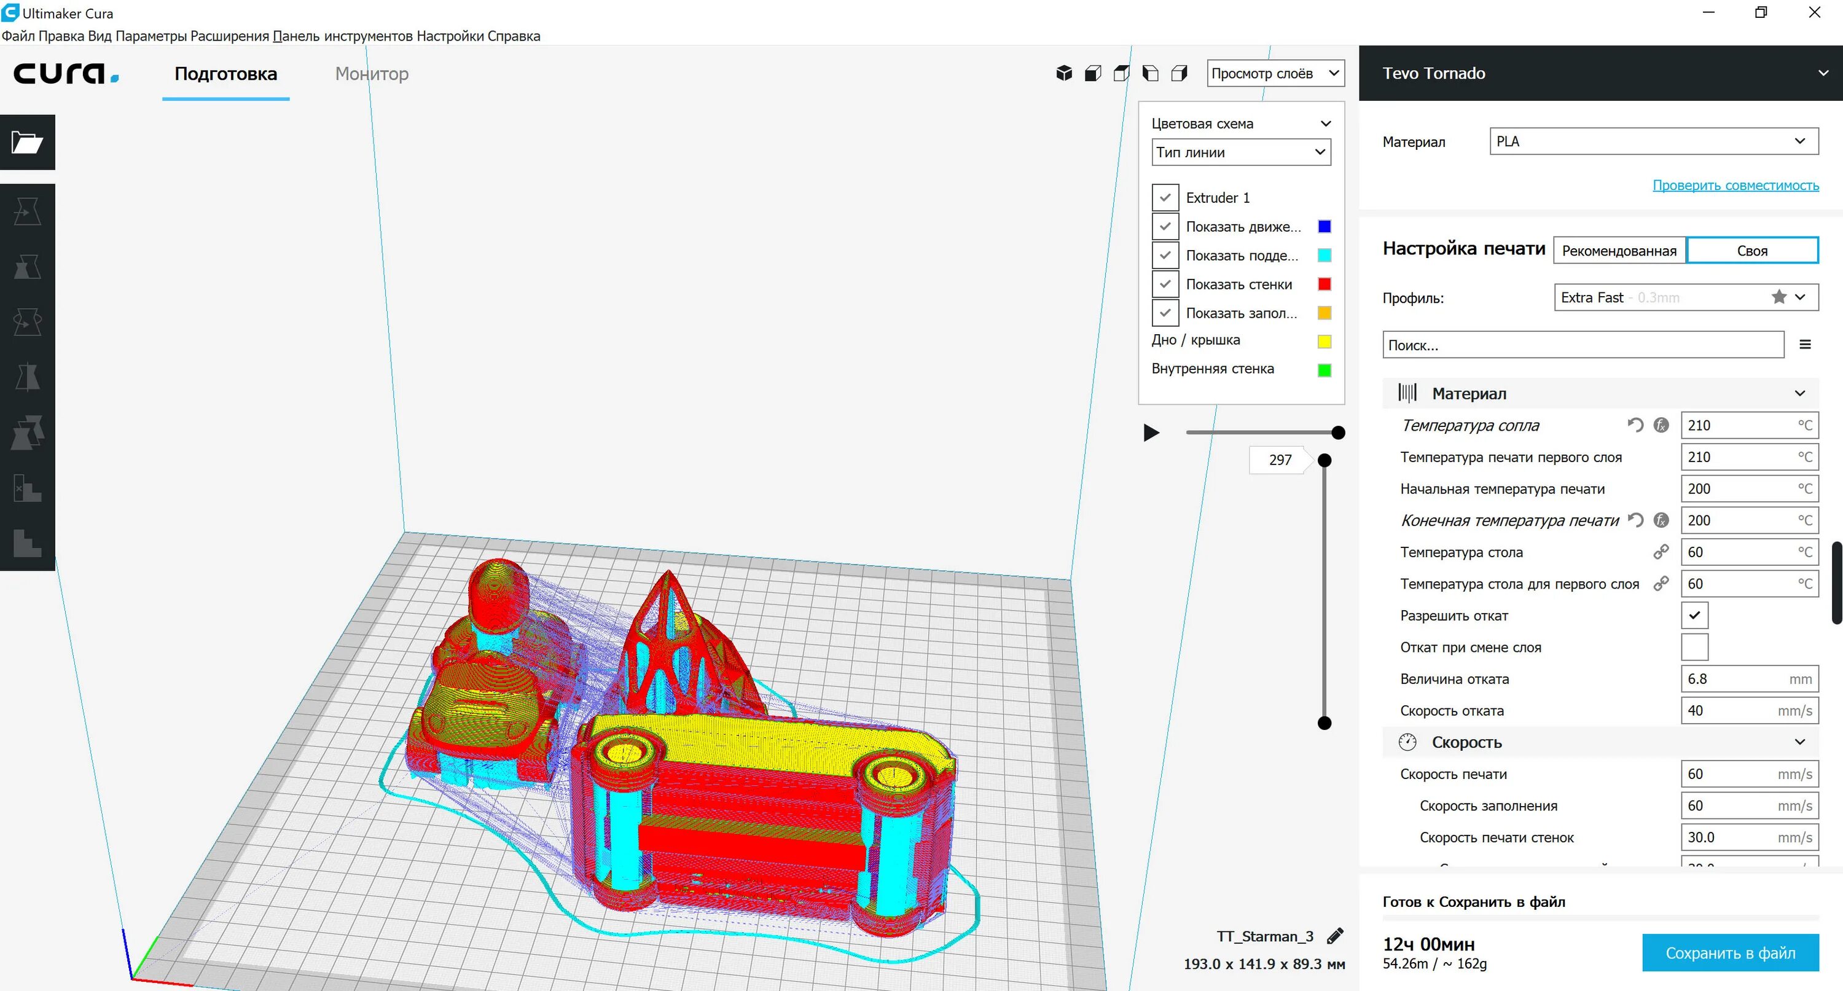Open Extra Fast profile dropdown

coord(1686,297)
